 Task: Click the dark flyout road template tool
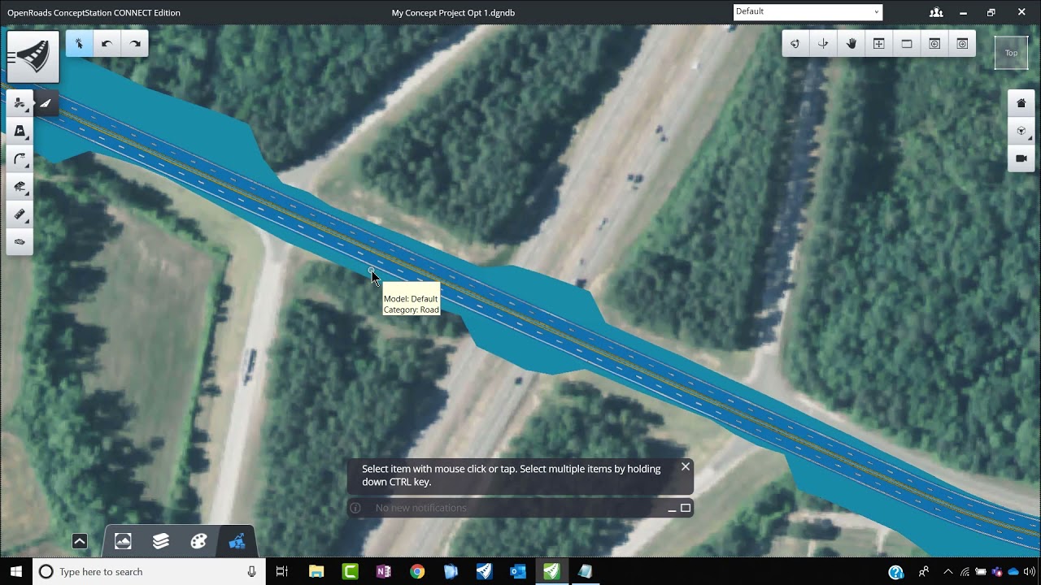(x=46, y=103)
